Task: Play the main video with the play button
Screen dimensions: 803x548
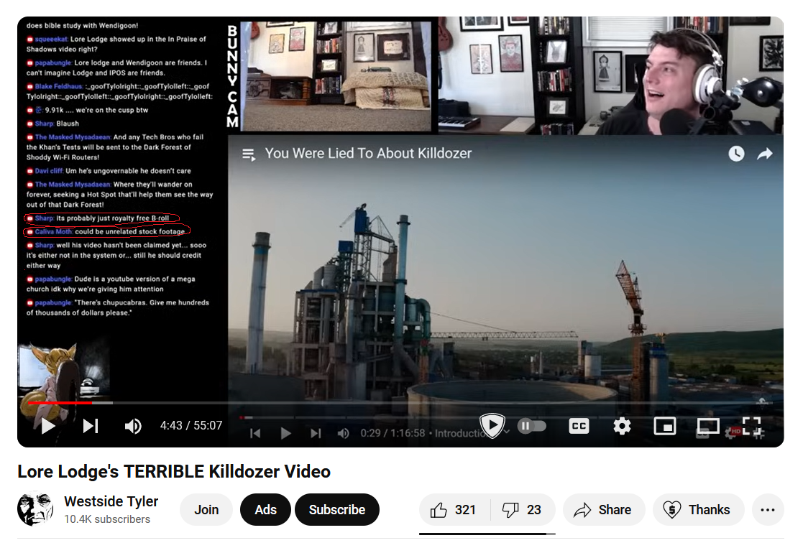Action: coord(48,426)
